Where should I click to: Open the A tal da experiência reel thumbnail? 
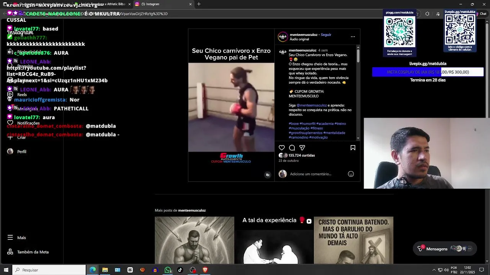tap(274, 240)
